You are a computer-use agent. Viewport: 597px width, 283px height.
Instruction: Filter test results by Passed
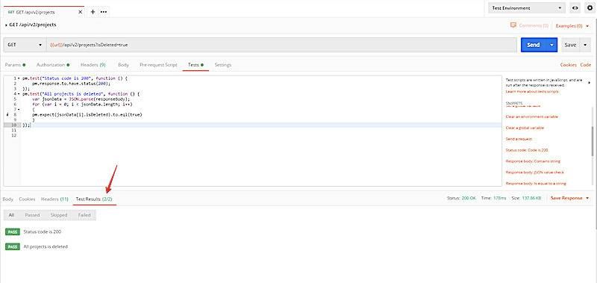[32, 215]
